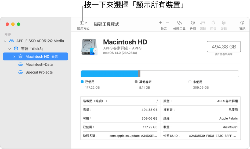Click the 類型 APFS 卷宗群組 value

[227, 101]
